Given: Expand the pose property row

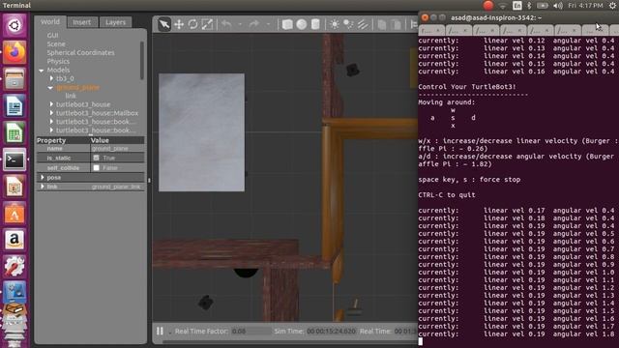Looking at the screenshot, I should [x=43, y=178].
